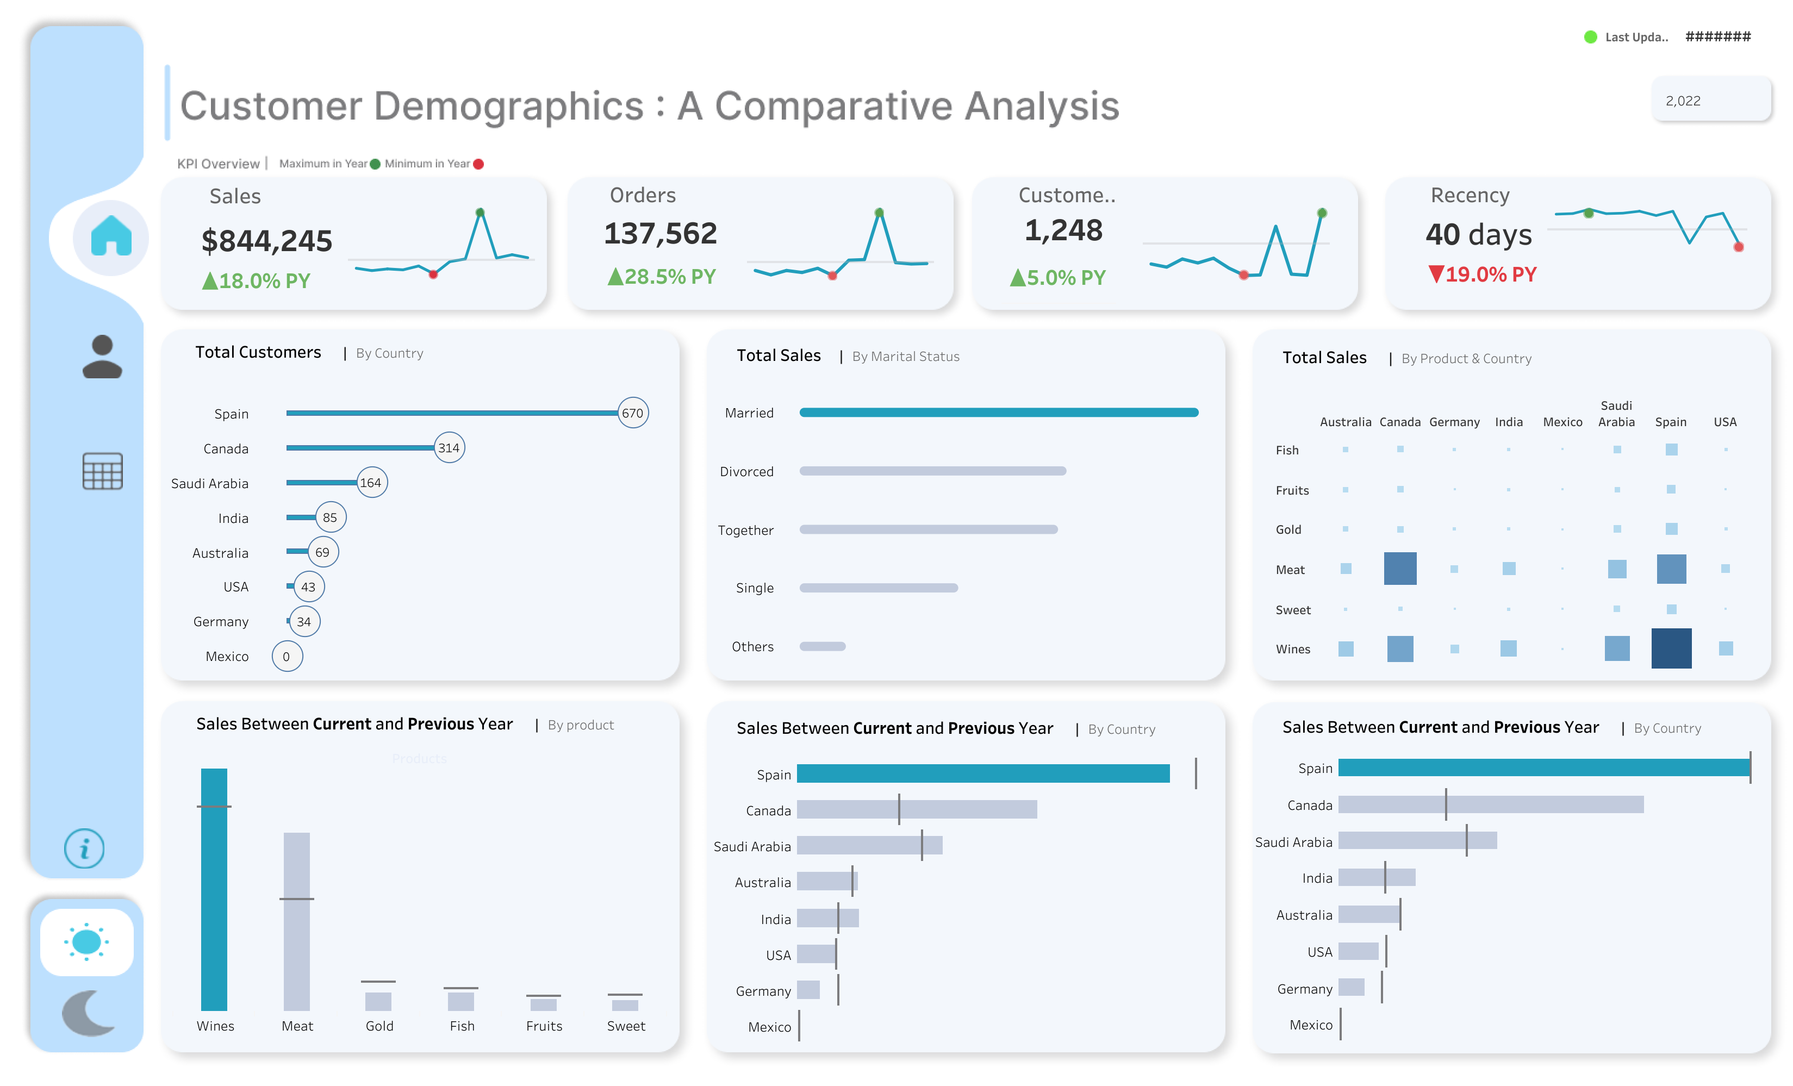
Task: Click the Orders 28.5% PY change indicator
Action: pos(662,277)
